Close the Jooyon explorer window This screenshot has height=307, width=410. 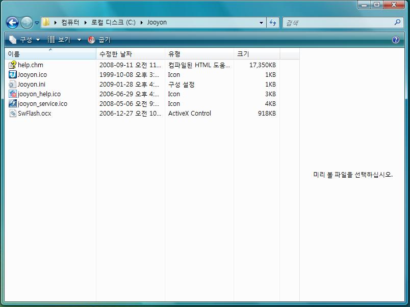tap(394, 5)
